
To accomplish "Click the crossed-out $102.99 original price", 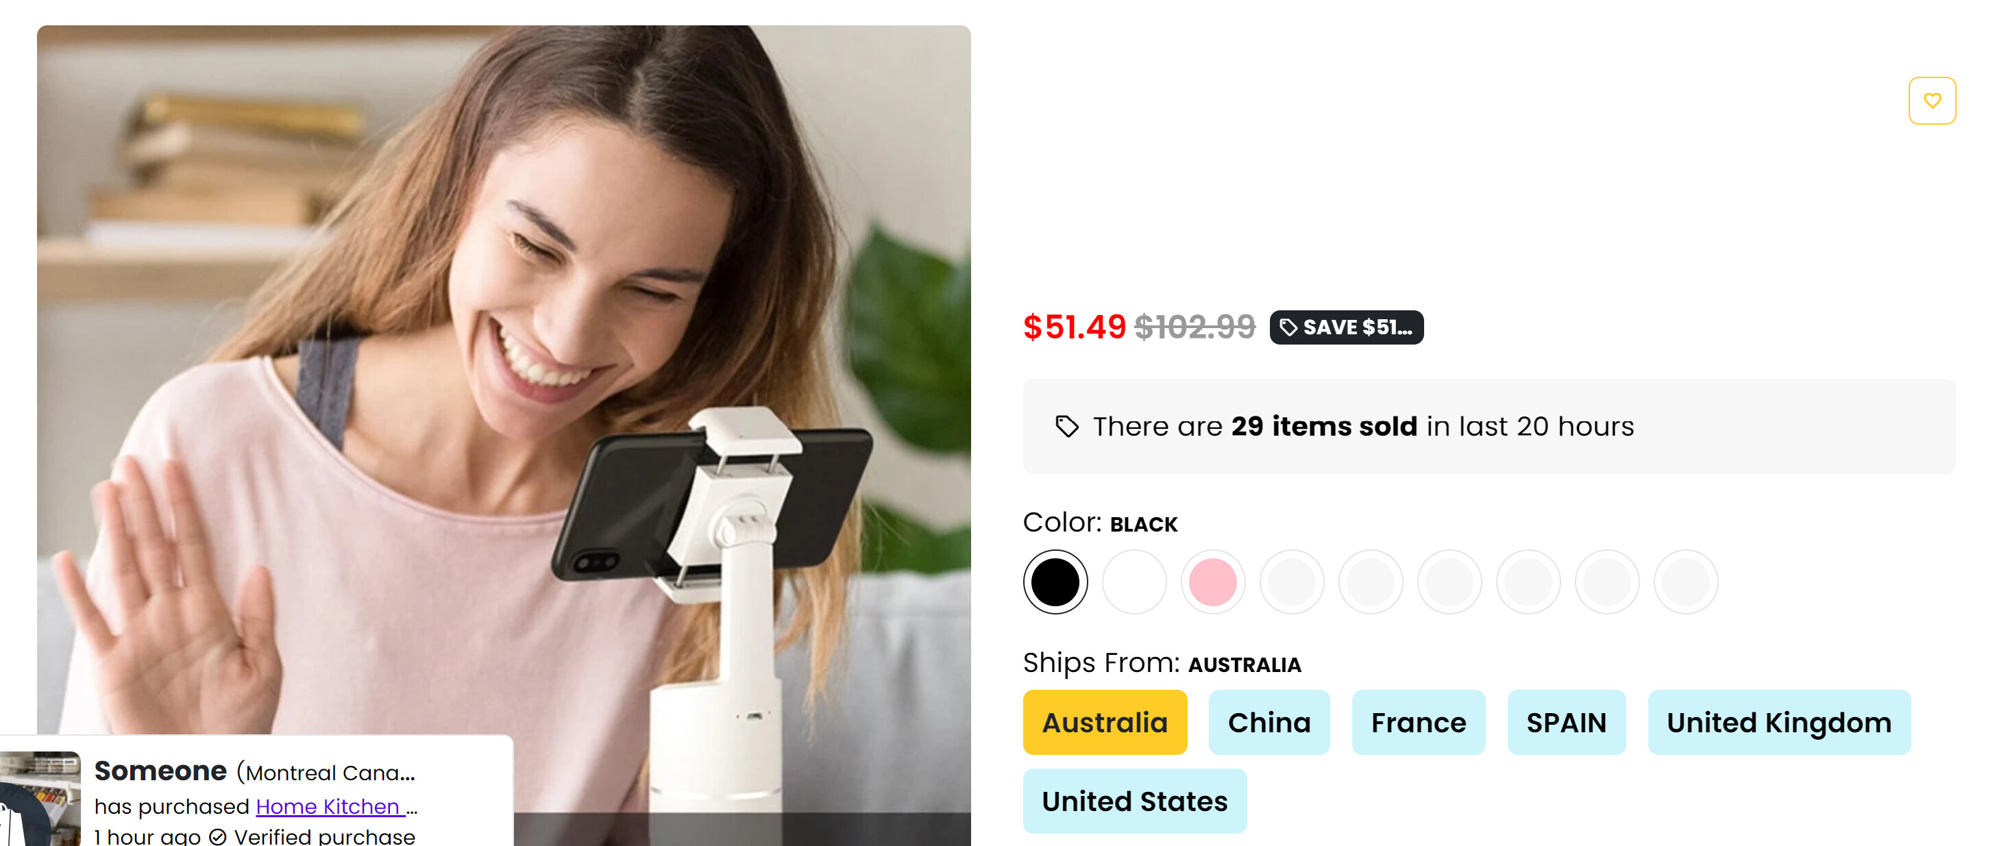I will [1195, 327].
